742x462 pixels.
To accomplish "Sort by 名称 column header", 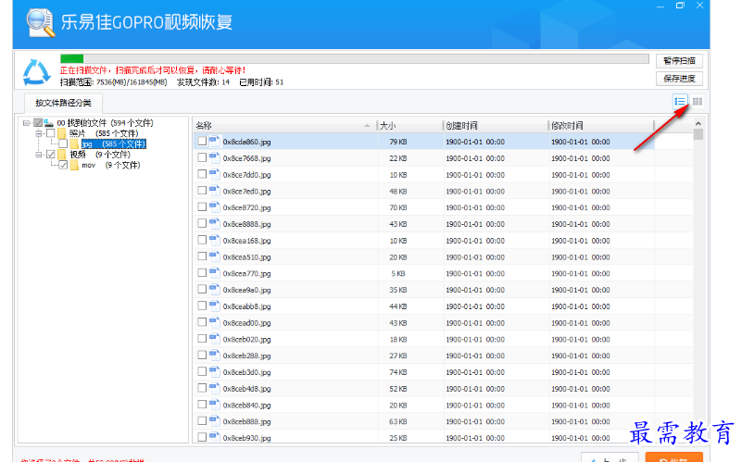I will point(285,125).
